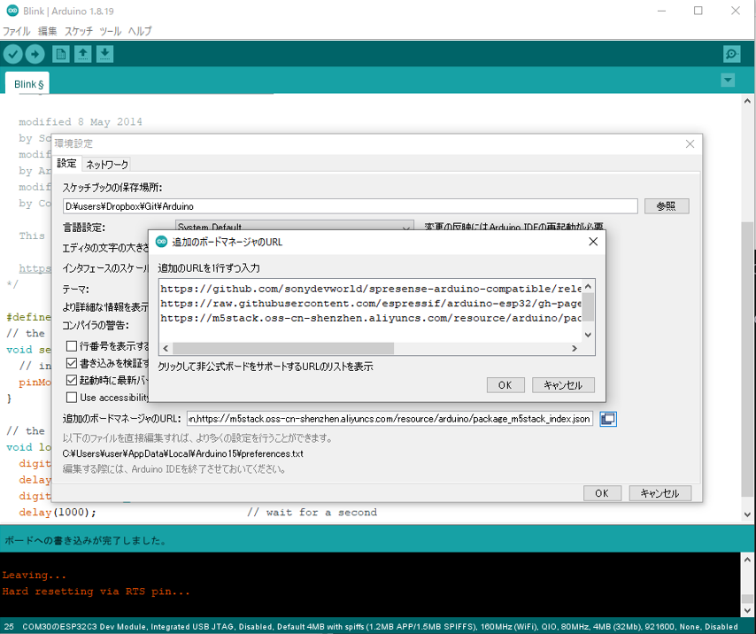Toggle the 行番号を表示する checkbox

[x=72, y=346]
